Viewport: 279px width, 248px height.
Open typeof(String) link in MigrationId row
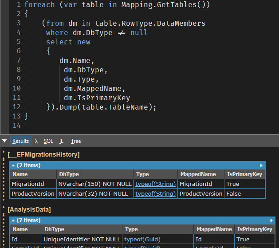point(155,184)
